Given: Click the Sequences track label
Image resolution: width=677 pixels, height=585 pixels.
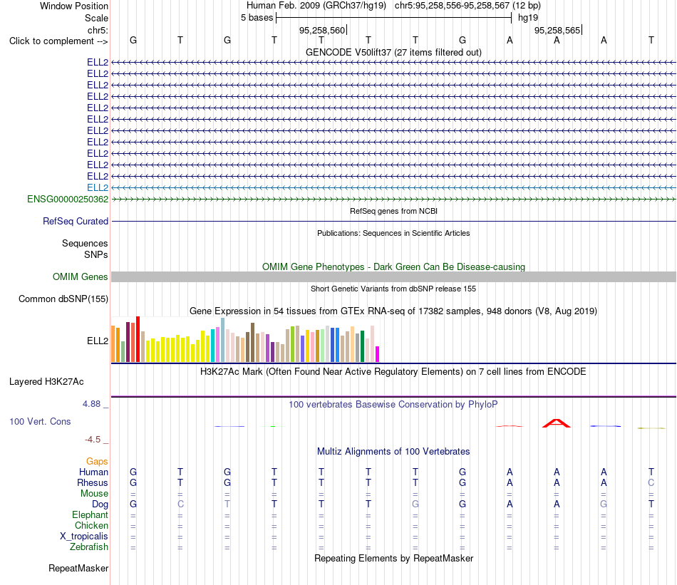Looking at the screenshot, I should pos(85,243).
